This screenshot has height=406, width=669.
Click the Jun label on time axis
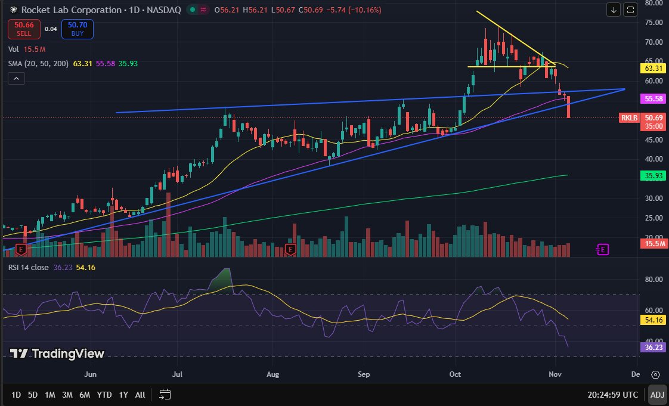(x=90, y=374)
